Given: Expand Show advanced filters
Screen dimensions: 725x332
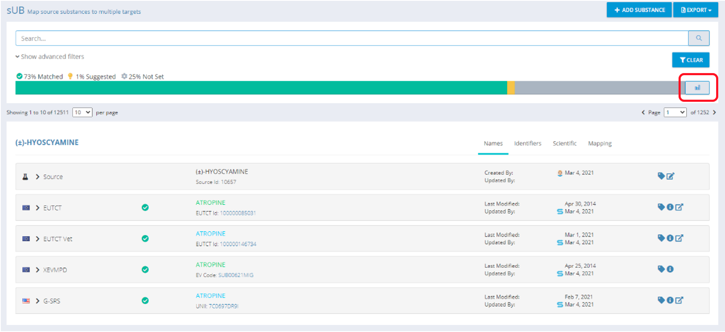Looking at the screenshot, I should click(x=50, y=57).
